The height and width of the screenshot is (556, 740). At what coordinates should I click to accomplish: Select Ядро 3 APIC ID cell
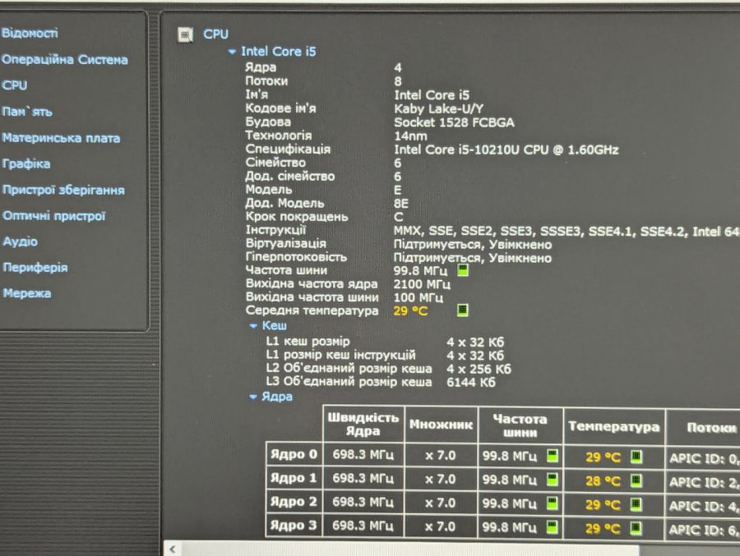pyautogui.click(x=704, y=530)
